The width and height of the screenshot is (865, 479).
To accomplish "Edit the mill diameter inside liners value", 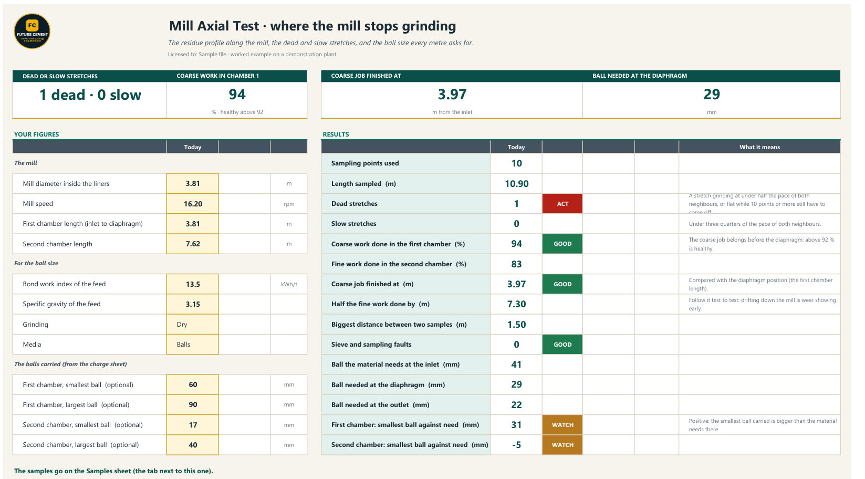I will [x=193, y=184].
